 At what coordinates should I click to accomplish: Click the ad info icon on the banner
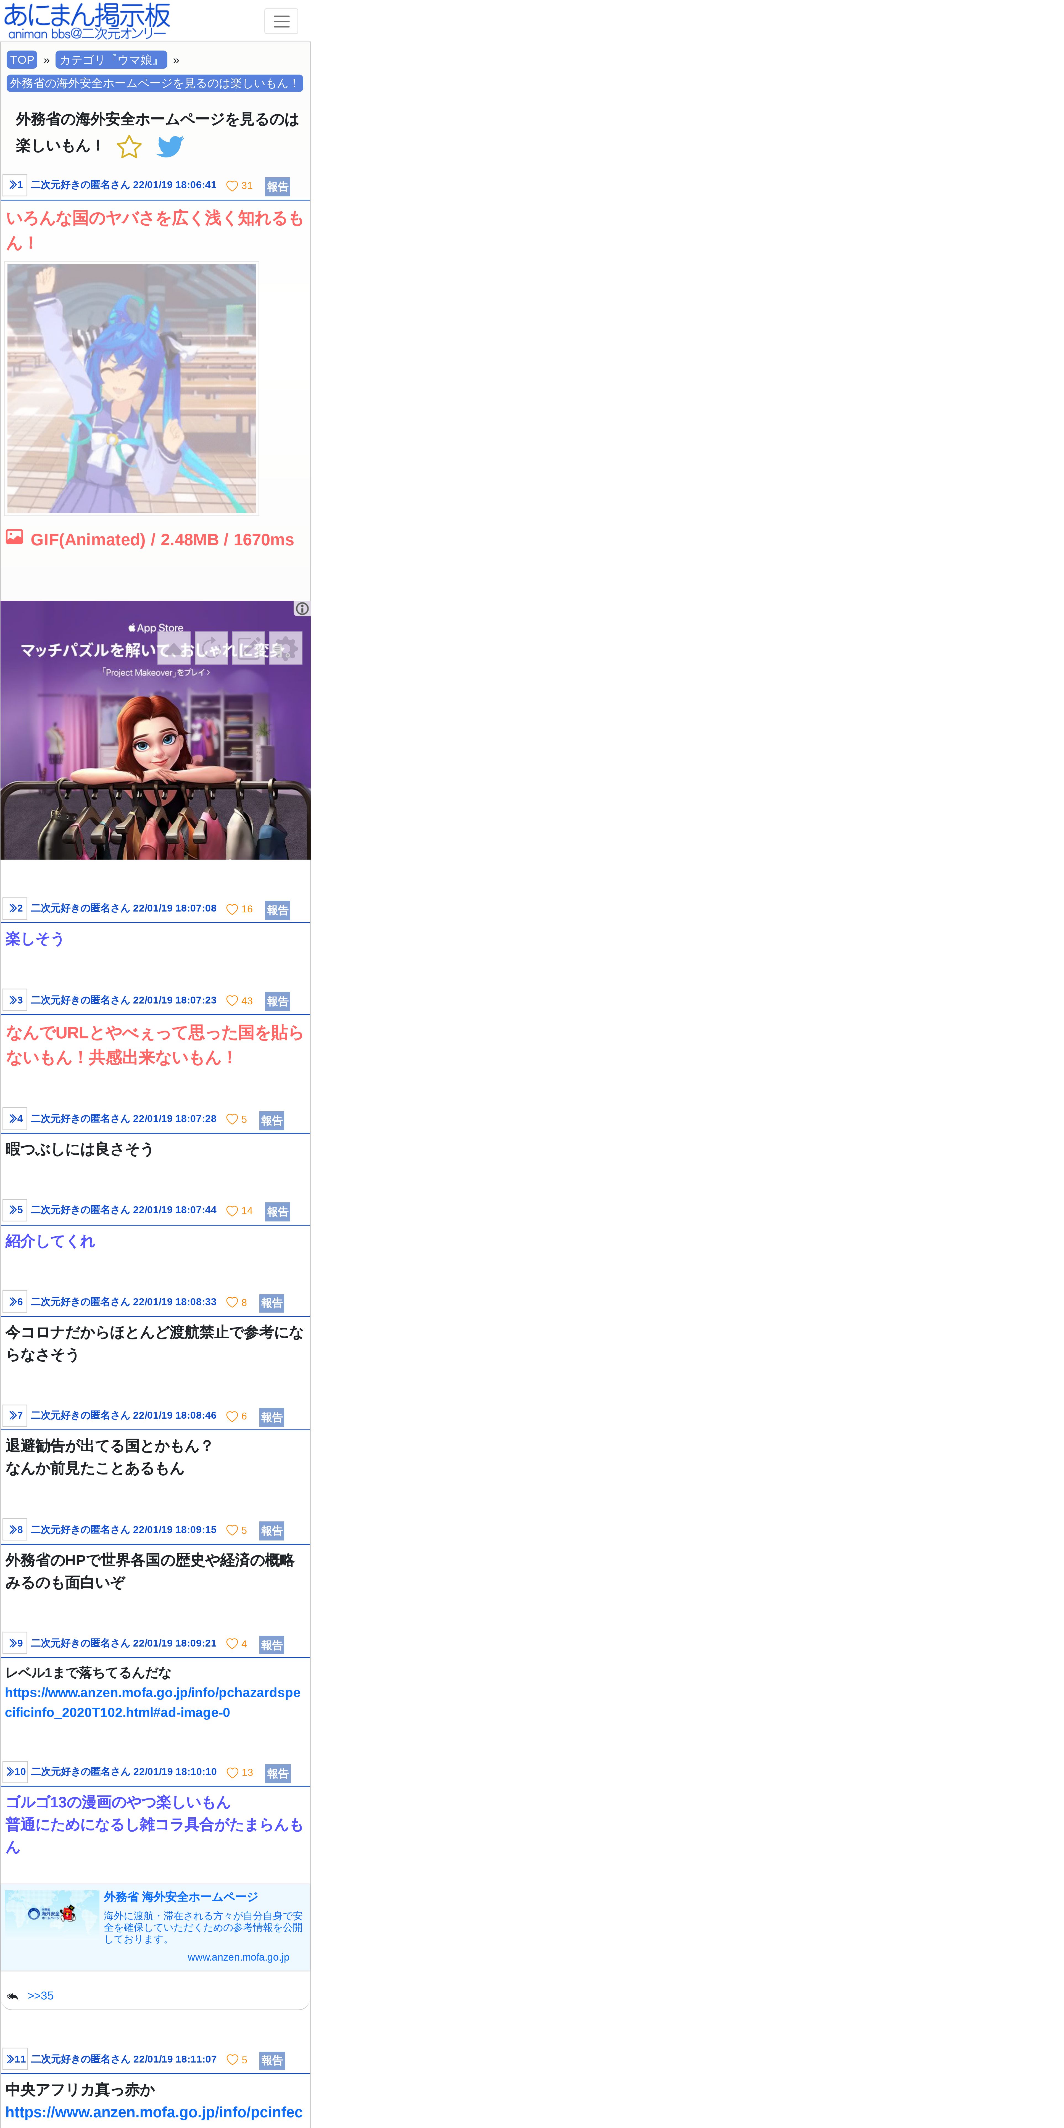click(x=302, y=609)
